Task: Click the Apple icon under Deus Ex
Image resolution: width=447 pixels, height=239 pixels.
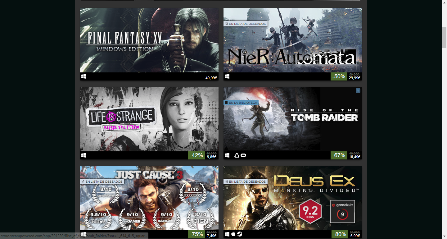Action: (x=233, y=234)
